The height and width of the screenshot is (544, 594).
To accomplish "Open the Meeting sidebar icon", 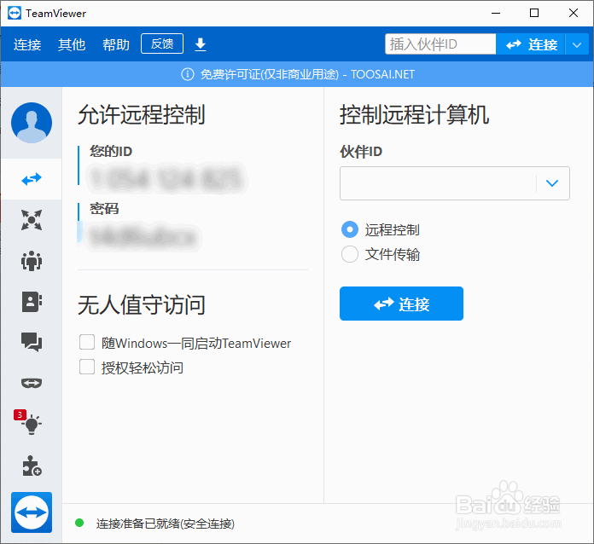I will point(32,261).
